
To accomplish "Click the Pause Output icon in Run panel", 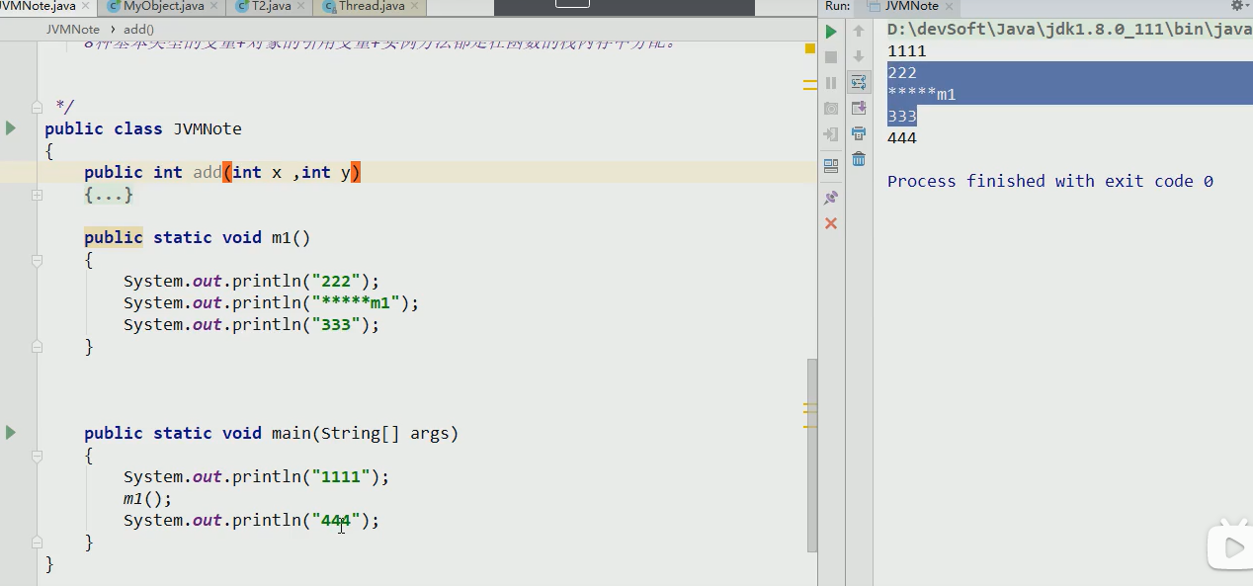I will coord(831,83).
